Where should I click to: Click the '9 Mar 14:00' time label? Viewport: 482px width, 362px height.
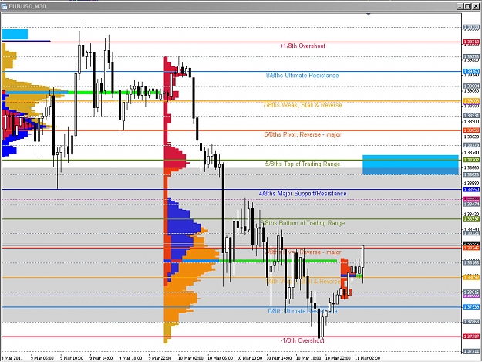pos(101,358)
